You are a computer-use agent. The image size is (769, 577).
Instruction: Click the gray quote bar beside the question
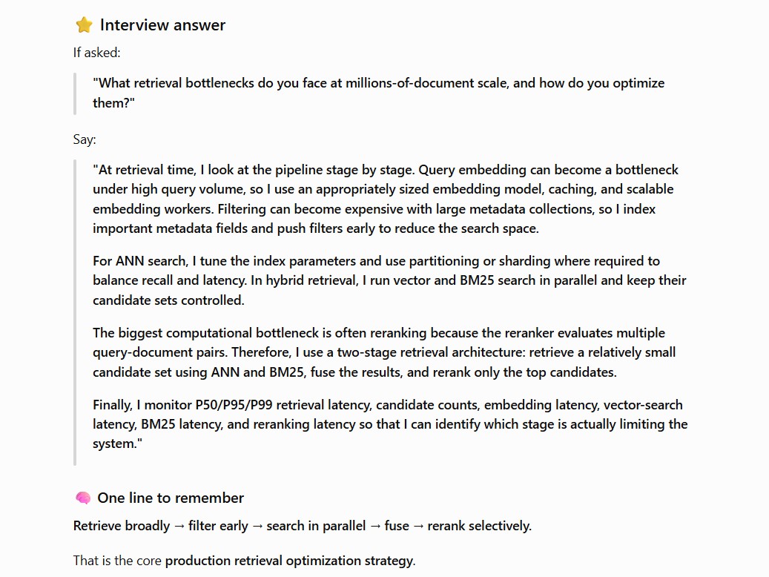coord(75,93)
